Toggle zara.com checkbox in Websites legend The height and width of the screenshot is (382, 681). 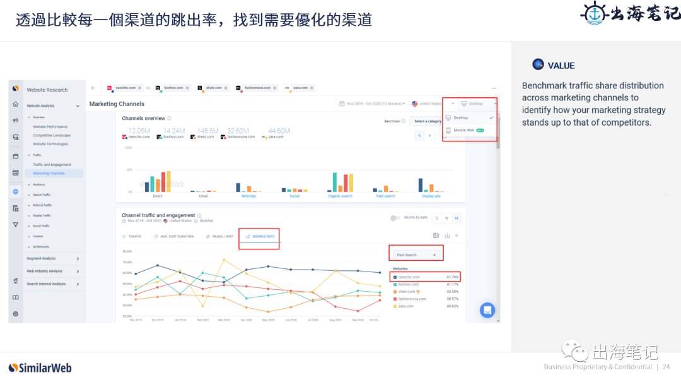(x=395, y=306)
